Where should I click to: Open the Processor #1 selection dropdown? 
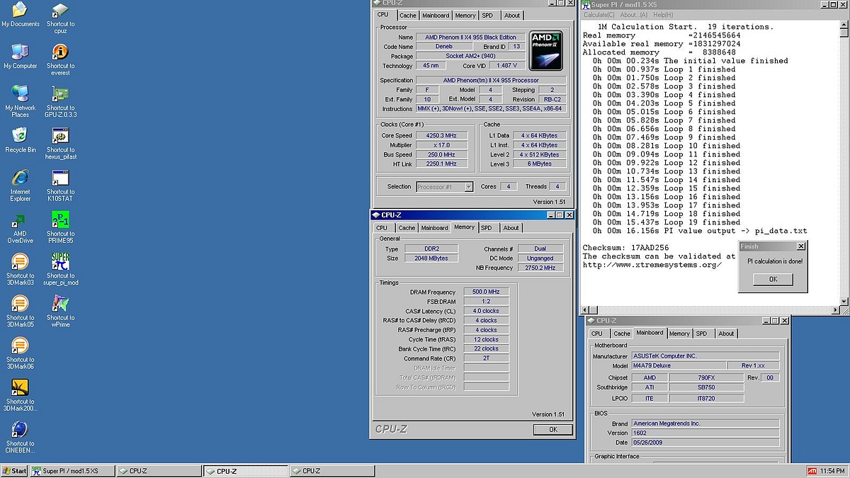[x=445, y=187]
